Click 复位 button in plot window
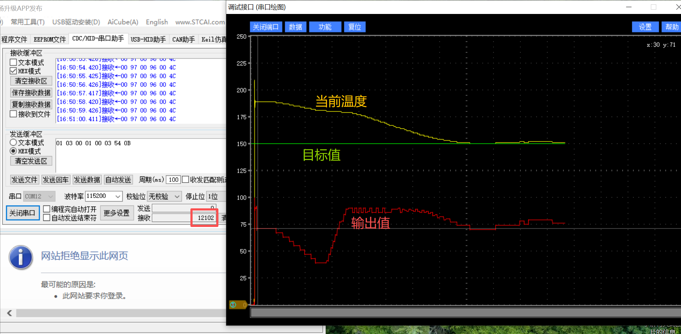The height and width of the screenshot is (334, 681). point(355,27)
